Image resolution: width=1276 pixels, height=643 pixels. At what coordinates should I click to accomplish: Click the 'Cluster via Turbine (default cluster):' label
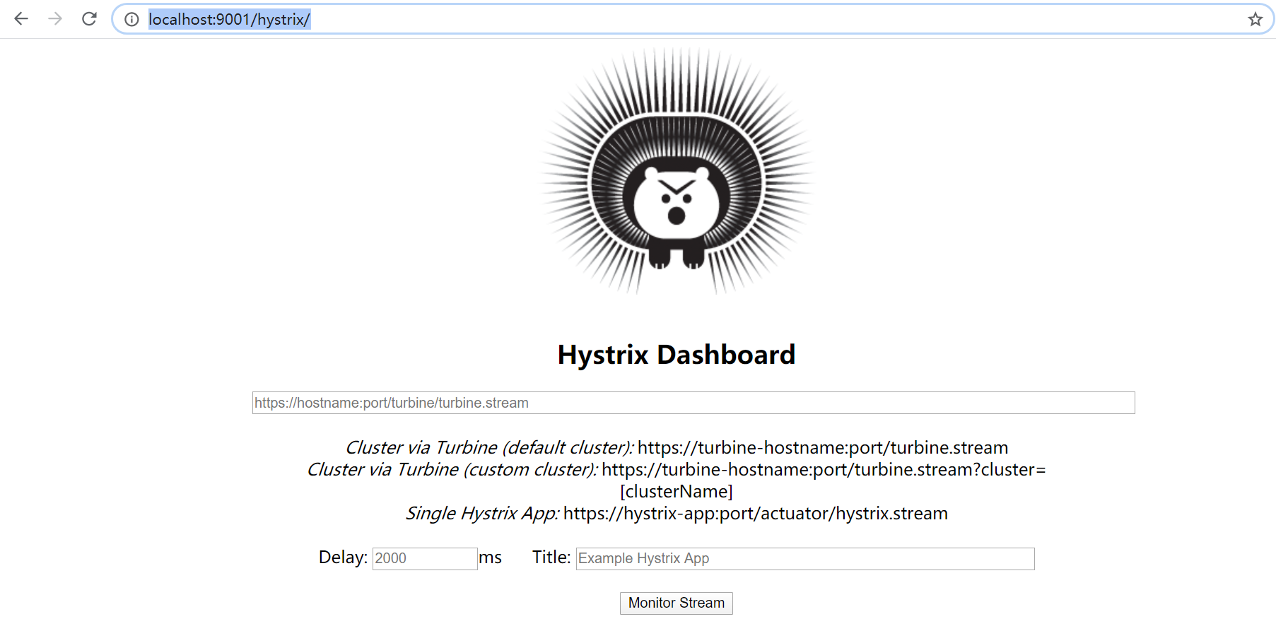pyautogui.click(x=489, y=448)
